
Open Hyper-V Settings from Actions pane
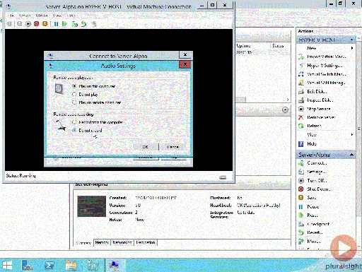tap(325, 66)
